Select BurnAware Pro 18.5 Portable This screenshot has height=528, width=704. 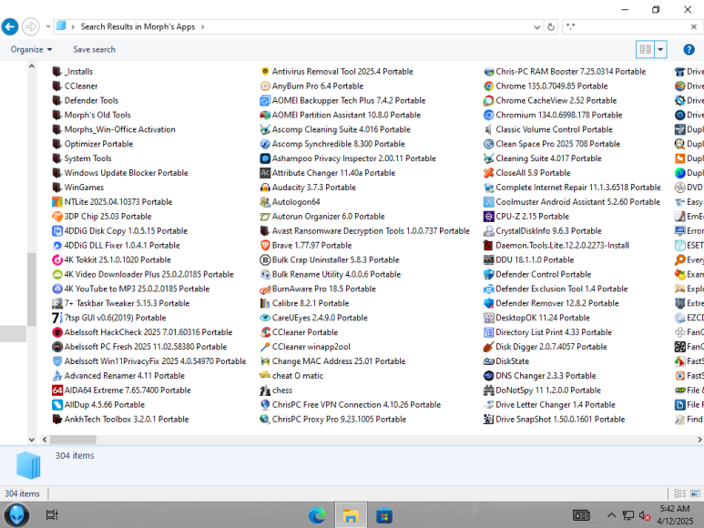click(323, 289)
